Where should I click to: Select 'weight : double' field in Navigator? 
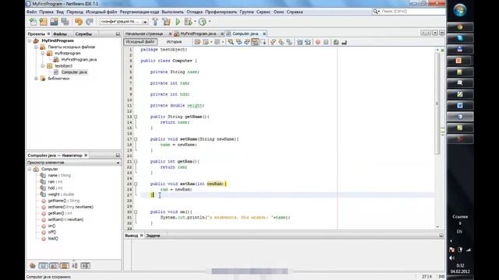pos(61,194)
